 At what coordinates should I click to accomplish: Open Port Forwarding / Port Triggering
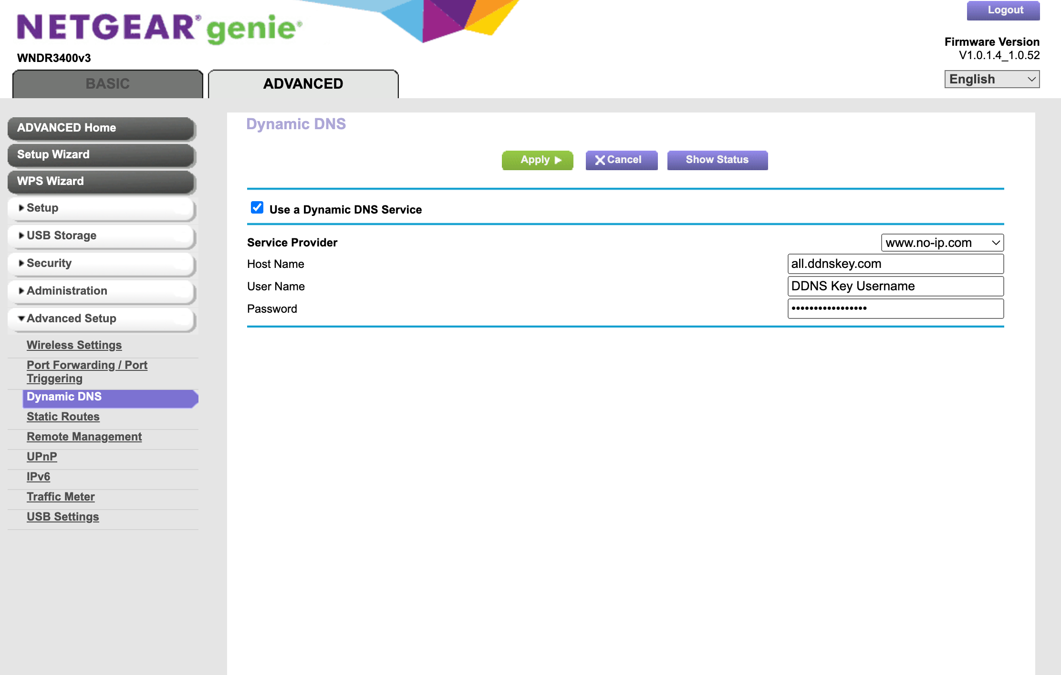87,371
